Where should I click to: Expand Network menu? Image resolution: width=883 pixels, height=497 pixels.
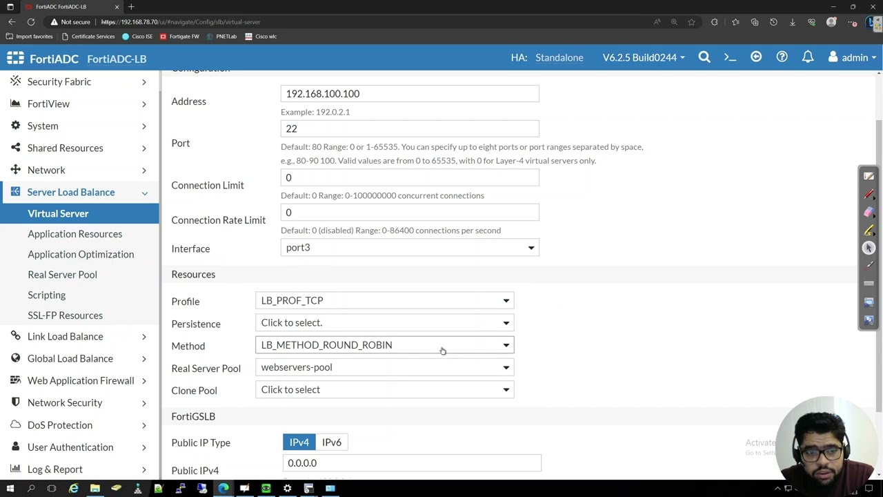point(79,170)
